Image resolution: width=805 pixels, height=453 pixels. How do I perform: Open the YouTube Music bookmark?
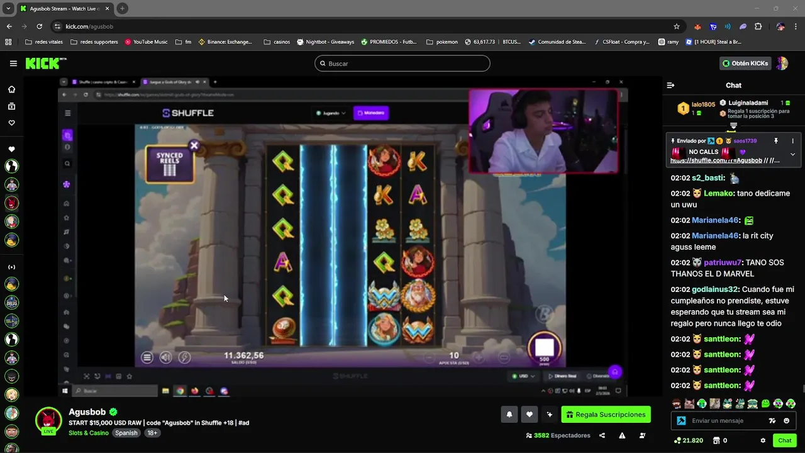(146, 42)
